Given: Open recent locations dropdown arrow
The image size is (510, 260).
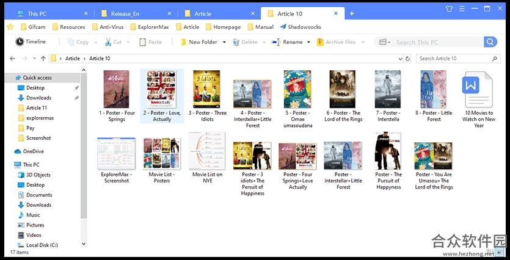Looking at the screenshot, I should click(x=34, y=59).
